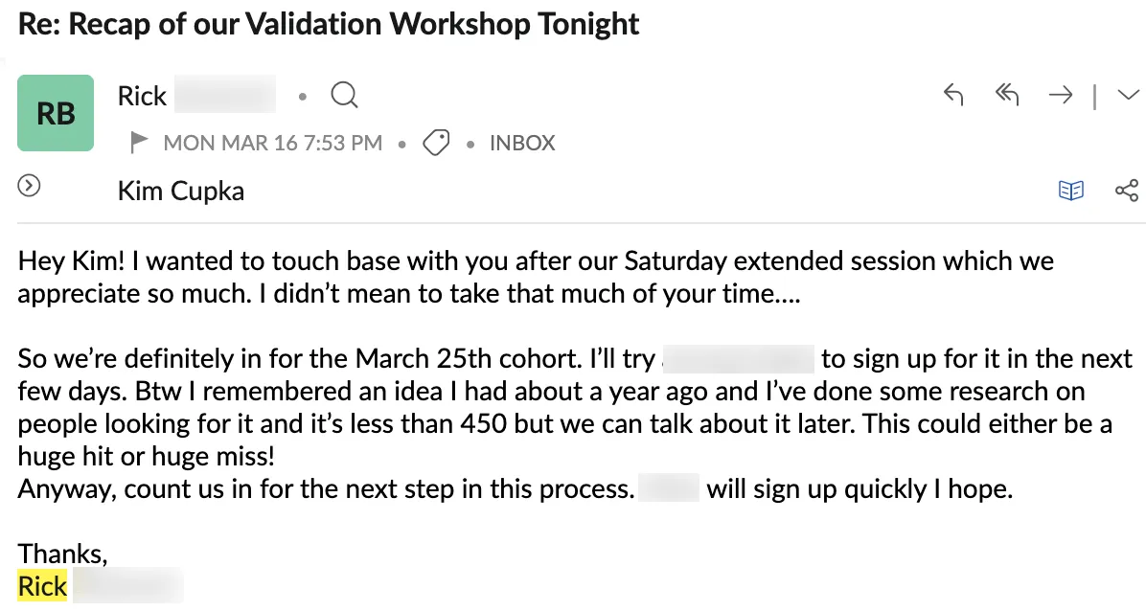
Task: Click the vertical separator beside Forward arrow
Action: (x=1094, y=96)
